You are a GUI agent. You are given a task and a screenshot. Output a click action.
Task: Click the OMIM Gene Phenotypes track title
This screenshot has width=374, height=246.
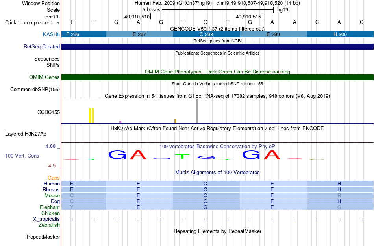coord(218,72)
